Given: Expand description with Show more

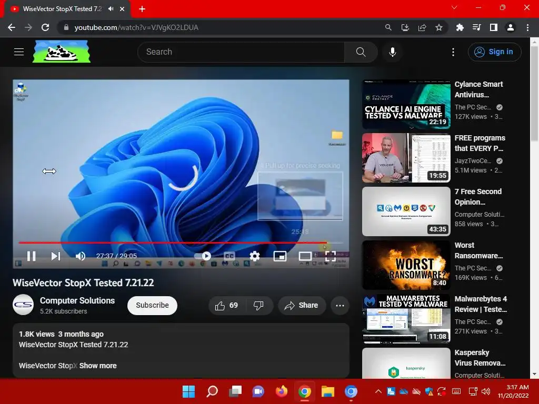Looking at the screenshot, I should pos(98,366).
